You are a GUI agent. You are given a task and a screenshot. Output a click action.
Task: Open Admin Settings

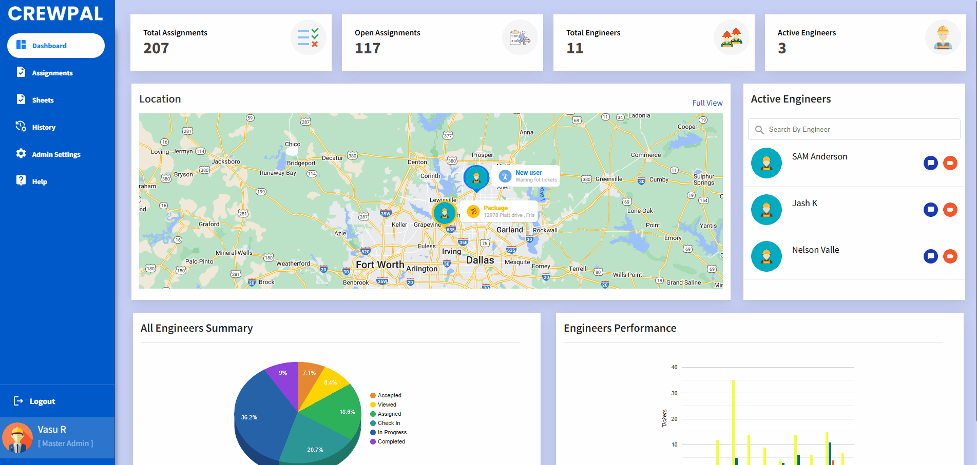click(x=56, y=154)
